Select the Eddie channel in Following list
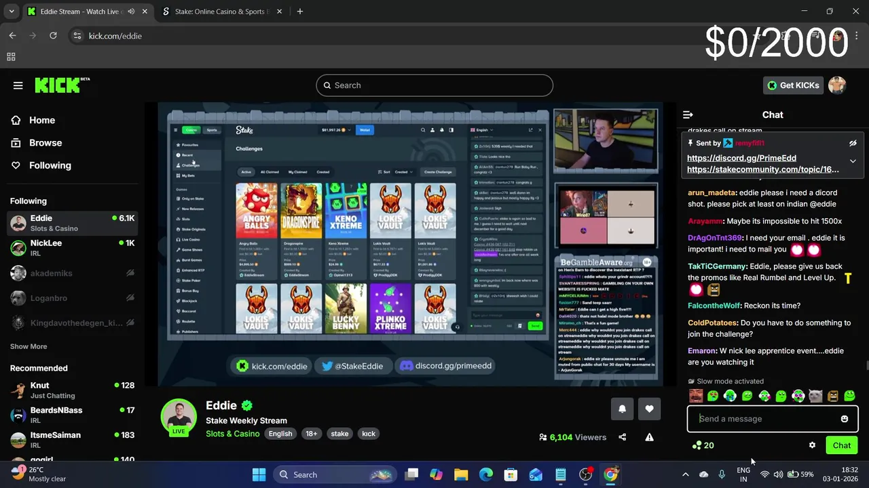Viewport: 869px width, 488px height. tap(72, 223)
